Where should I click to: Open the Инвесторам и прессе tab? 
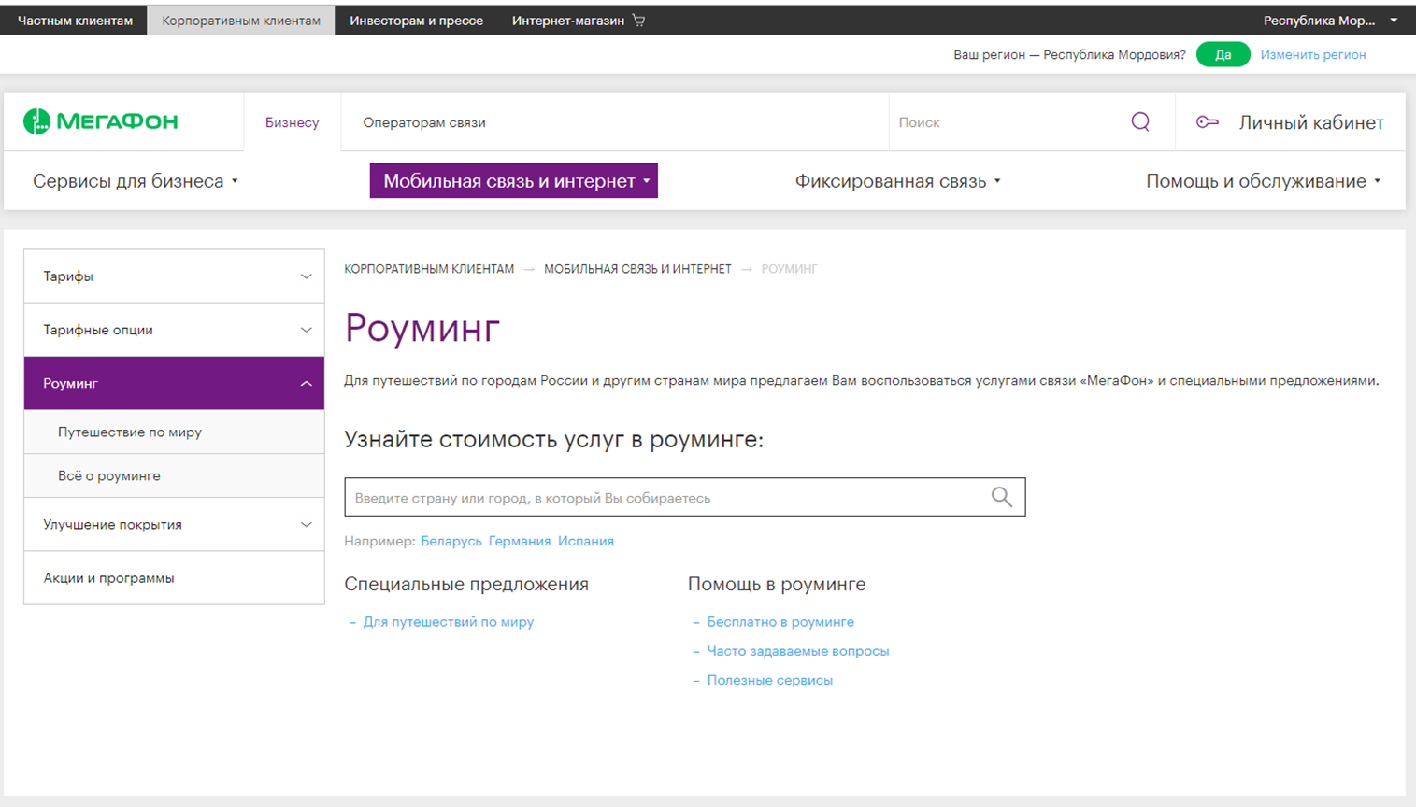[x=416, y=20]
